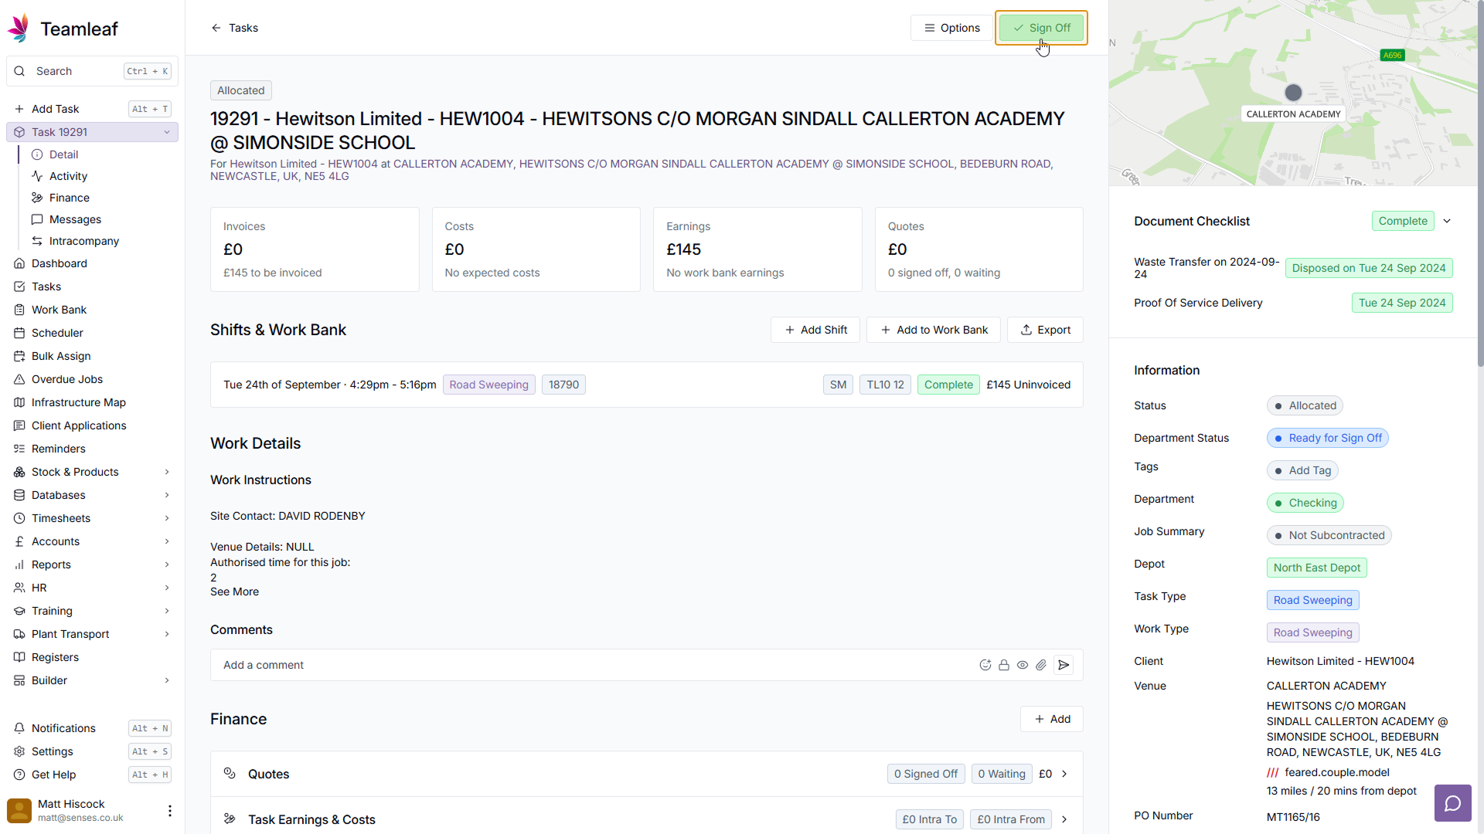
Task: Open the Finance sub-item under Task 19291
Action: click(x=69, y=198)
